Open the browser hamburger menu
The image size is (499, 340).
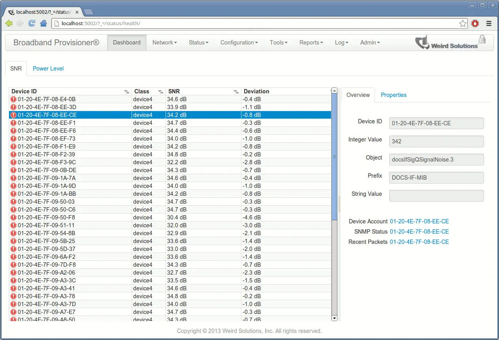coord(489,23)
